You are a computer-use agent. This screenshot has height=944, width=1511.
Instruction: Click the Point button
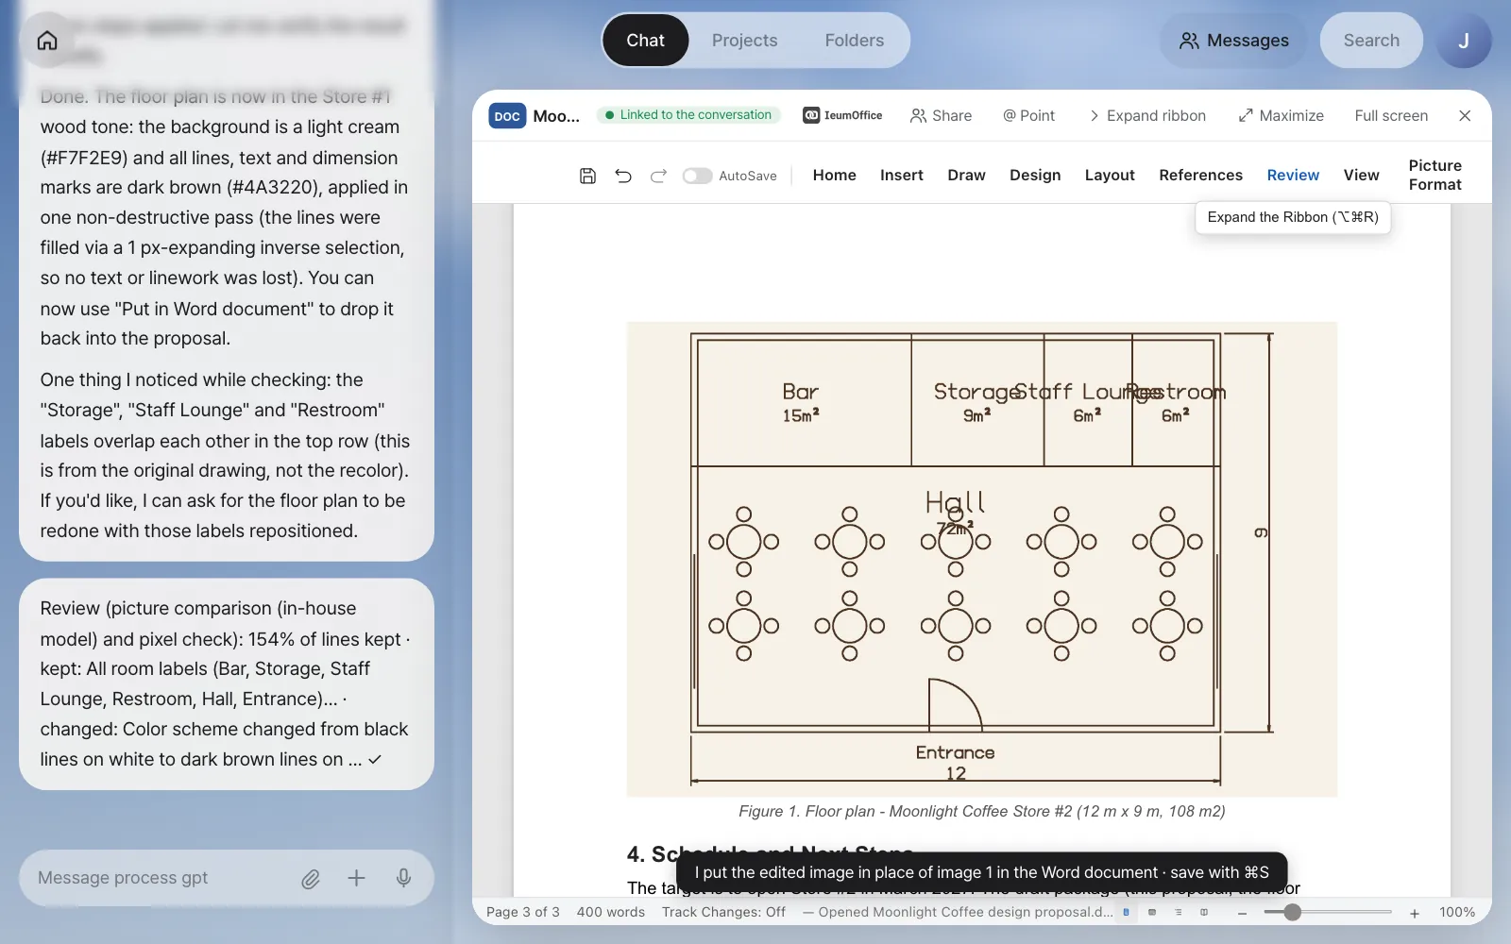1028,115
